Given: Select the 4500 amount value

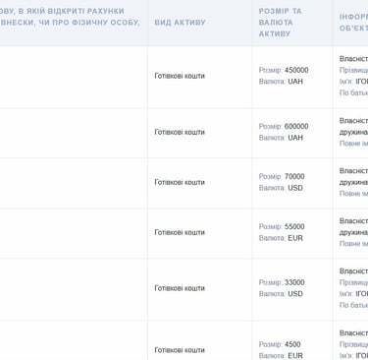Looking at the screenshot, I should [292, 344].
